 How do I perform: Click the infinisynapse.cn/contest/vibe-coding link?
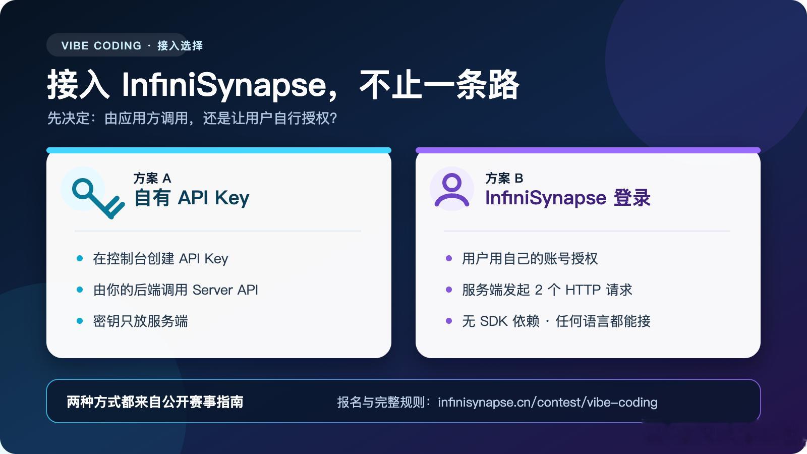click(548, 402)
